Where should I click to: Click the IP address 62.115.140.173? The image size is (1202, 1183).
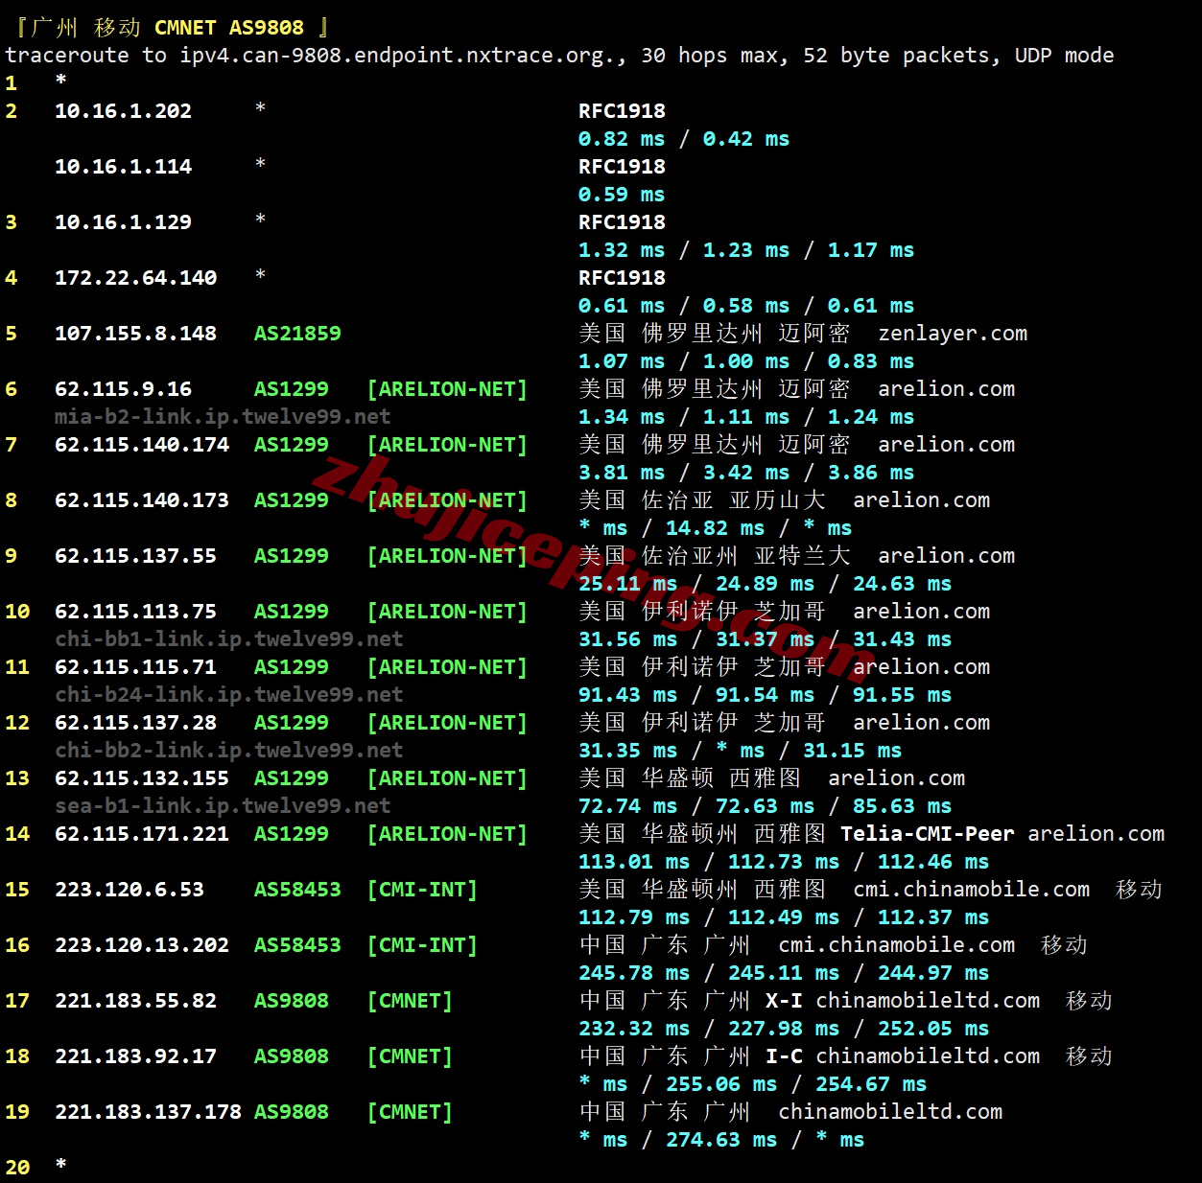click(x=142, y=500)
